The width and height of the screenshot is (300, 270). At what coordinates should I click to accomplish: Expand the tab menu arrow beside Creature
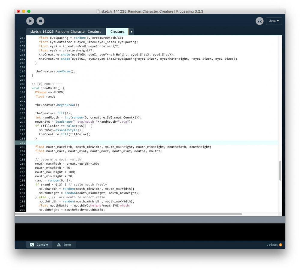tap(131, 31)
